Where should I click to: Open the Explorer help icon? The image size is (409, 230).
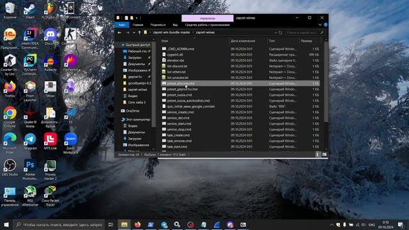click(x=325, y=25)
